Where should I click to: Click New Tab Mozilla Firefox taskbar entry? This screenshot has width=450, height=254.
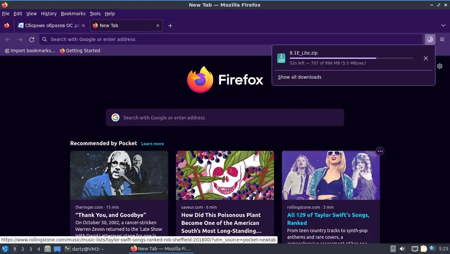click(161, 249)
